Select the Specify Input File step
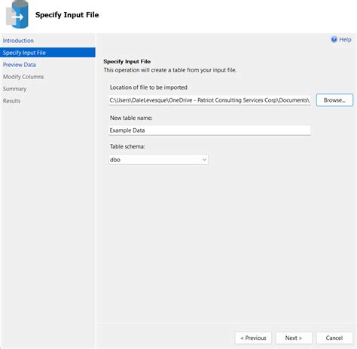The height and width of the screenshot is (349, 357). (x=47, y=53)
